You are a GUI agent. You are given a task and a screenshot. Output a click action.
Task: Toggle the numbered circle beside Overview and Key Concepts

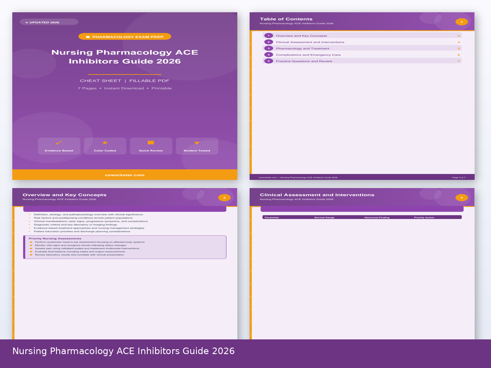(x=268, y=35)
